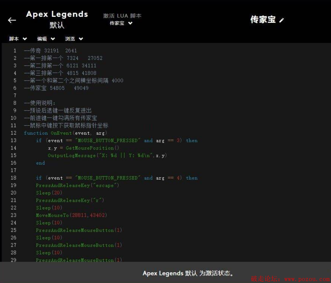Click the 默认 profile subtitle
Image resolution: width=331 pixels, height=283 pixels.
coord(57,25)
